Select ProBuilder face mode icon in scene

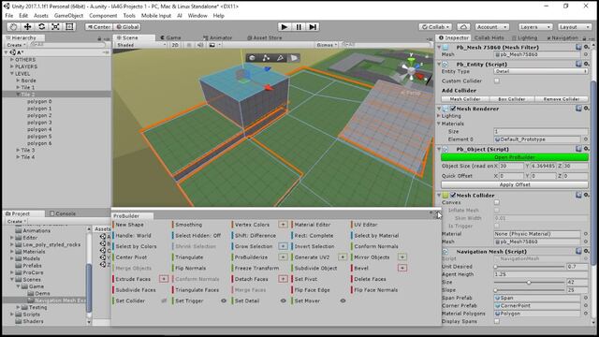tap(294, 58)
